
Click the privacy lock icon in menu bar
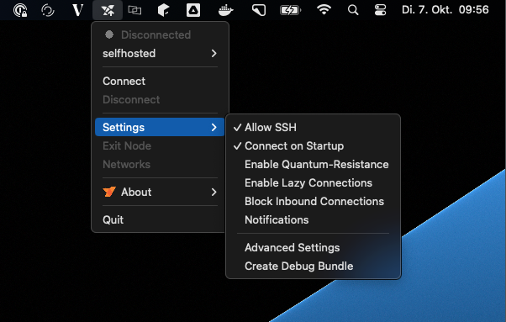(x=20, y=10)
